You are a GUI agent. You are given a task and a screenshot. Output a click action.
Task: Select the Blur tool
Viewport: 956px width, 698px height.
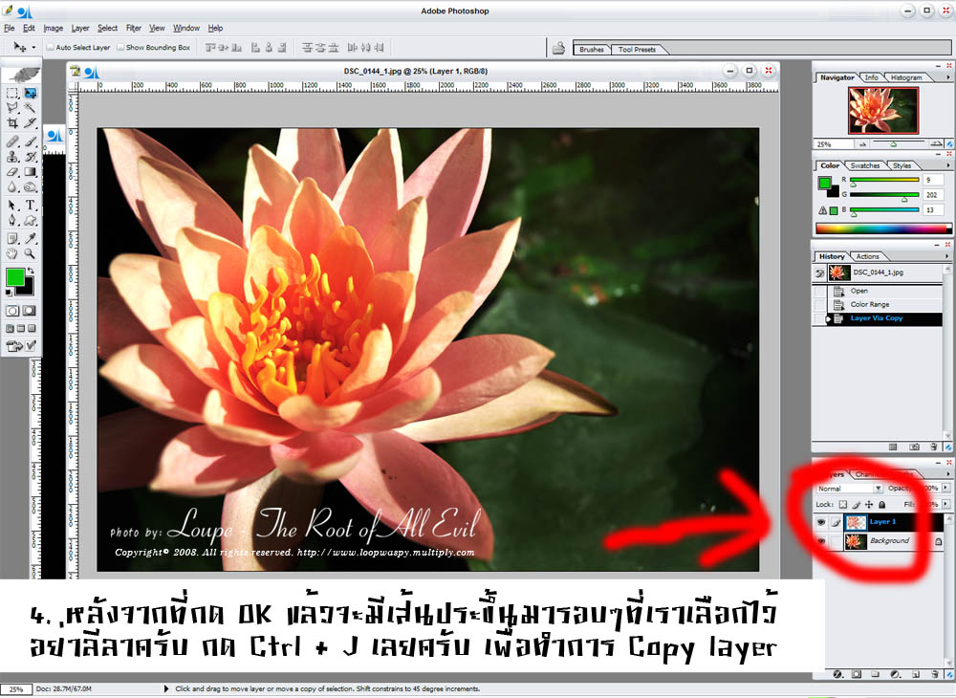point(12,187)
